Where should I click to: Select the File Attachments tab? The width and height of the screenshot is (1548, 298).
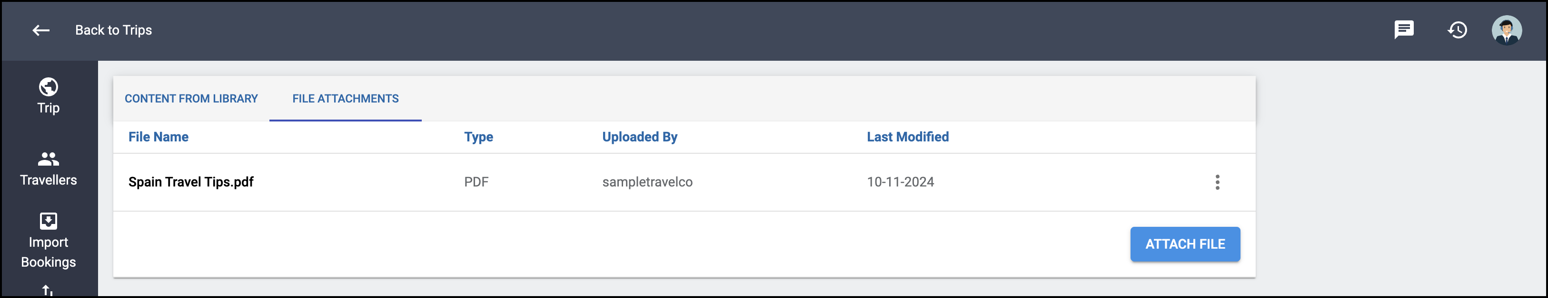(x=346, y=98)
